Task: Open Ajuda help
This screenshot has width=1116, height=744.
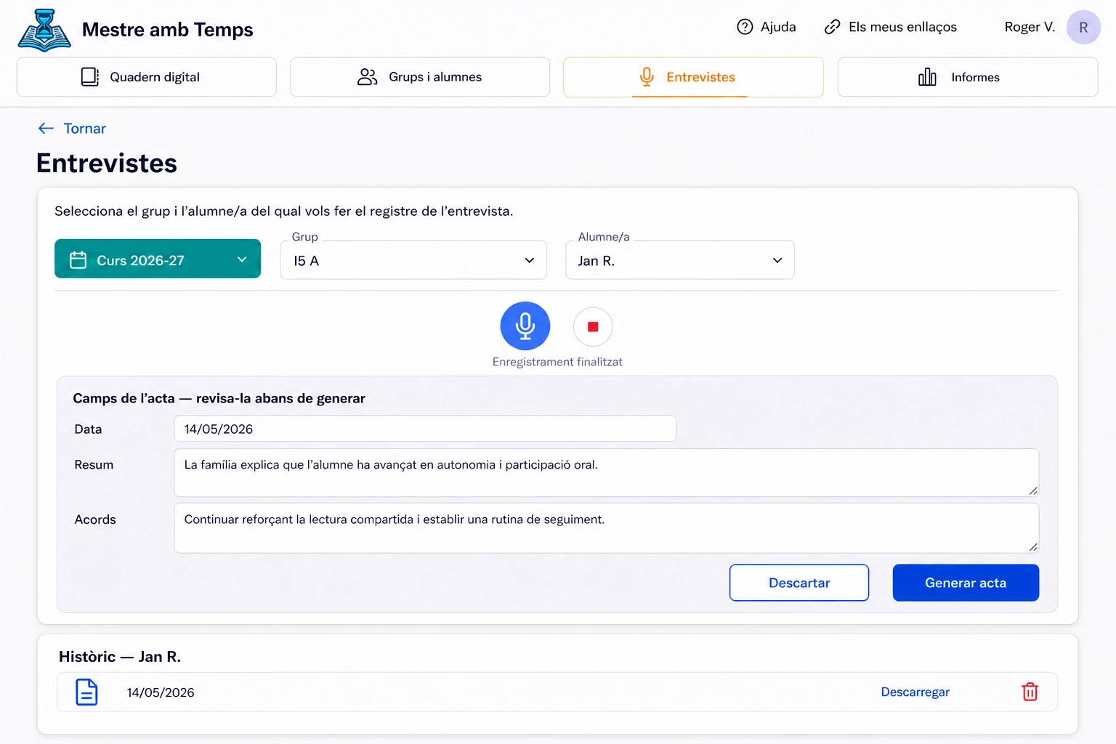Action: [x=767, y=27]
